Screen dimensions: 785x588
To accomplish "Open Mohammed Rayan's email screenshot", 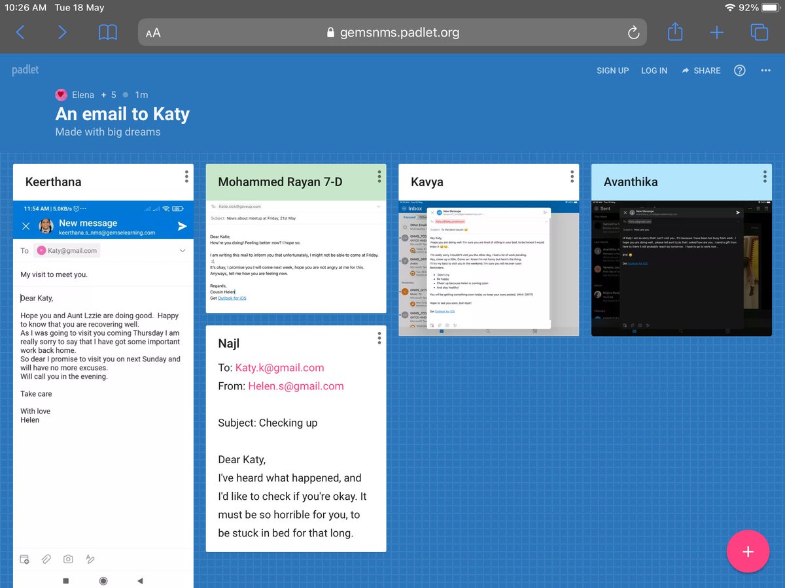I will coord(296,257).
